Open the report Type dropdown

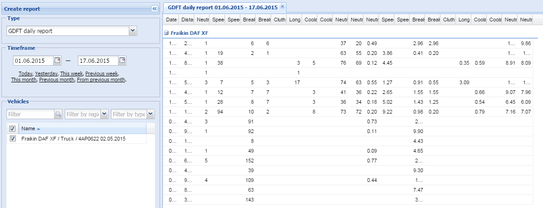pos(133,31)
